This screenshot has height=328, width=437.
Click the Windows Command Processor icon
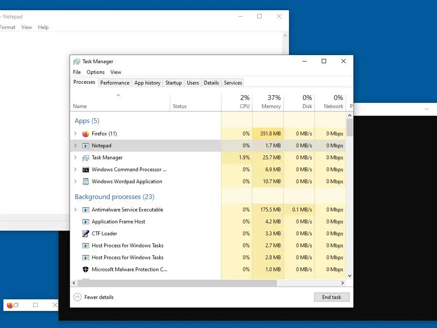pos(85,170)
